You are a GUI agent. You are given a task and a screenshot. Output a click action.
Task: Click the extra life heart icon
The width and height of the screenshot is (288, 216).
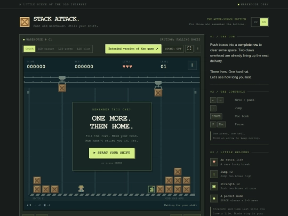(x=214, y=162)
